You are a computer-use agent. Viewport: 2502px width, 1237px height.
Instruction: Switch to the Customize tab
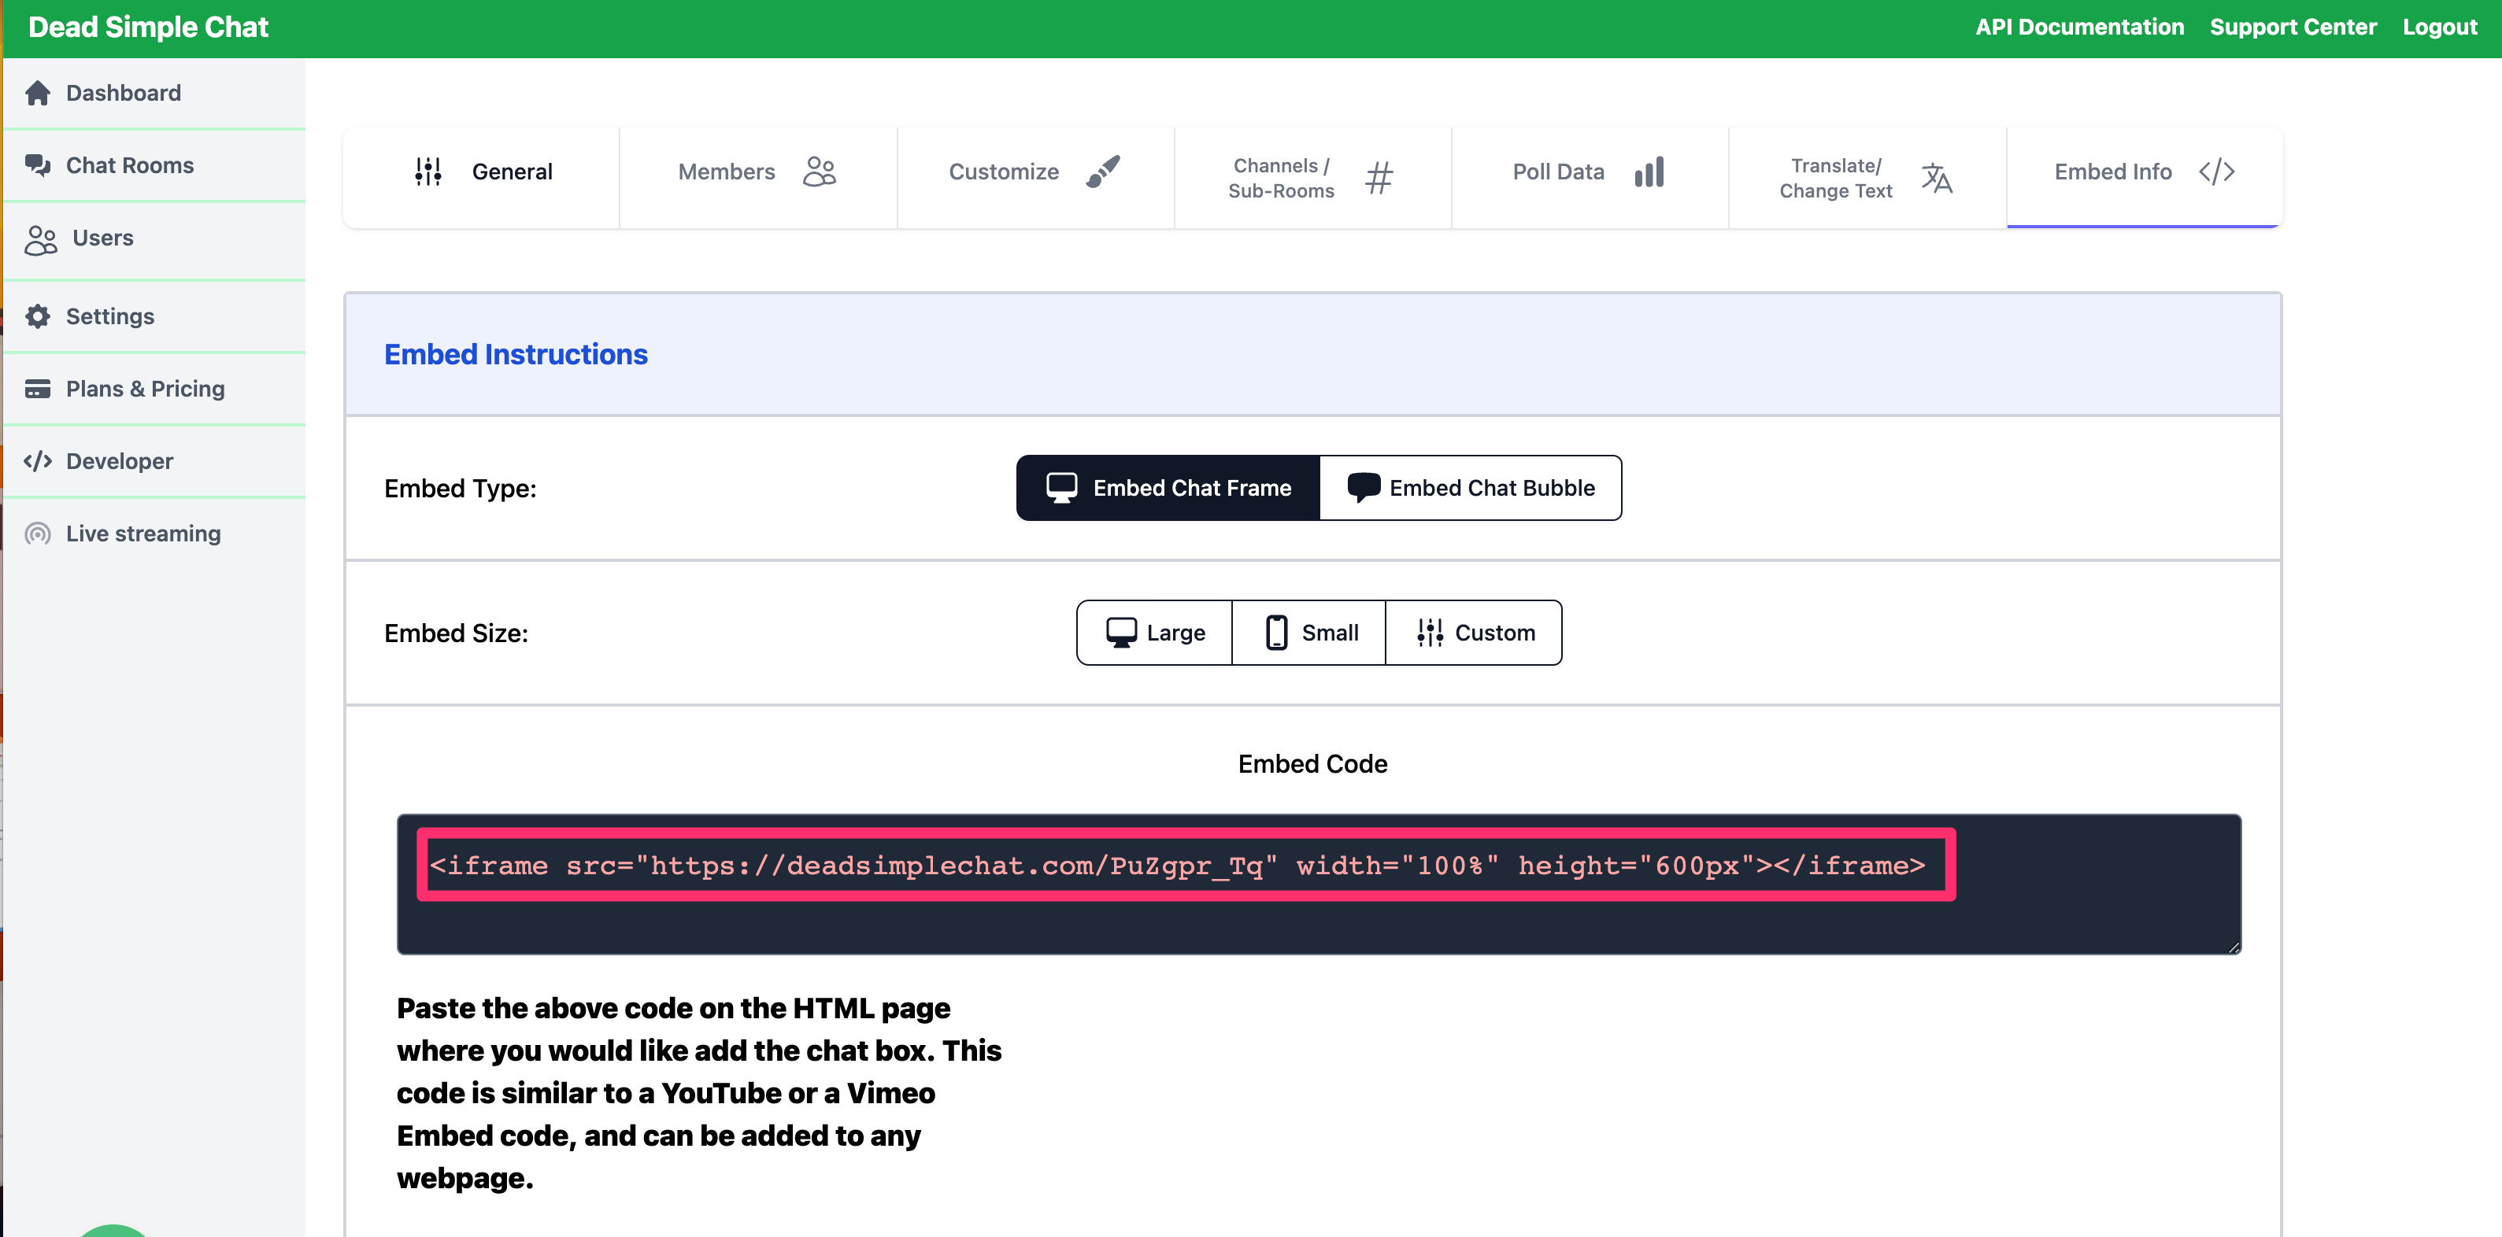[x=1035, y=177]
